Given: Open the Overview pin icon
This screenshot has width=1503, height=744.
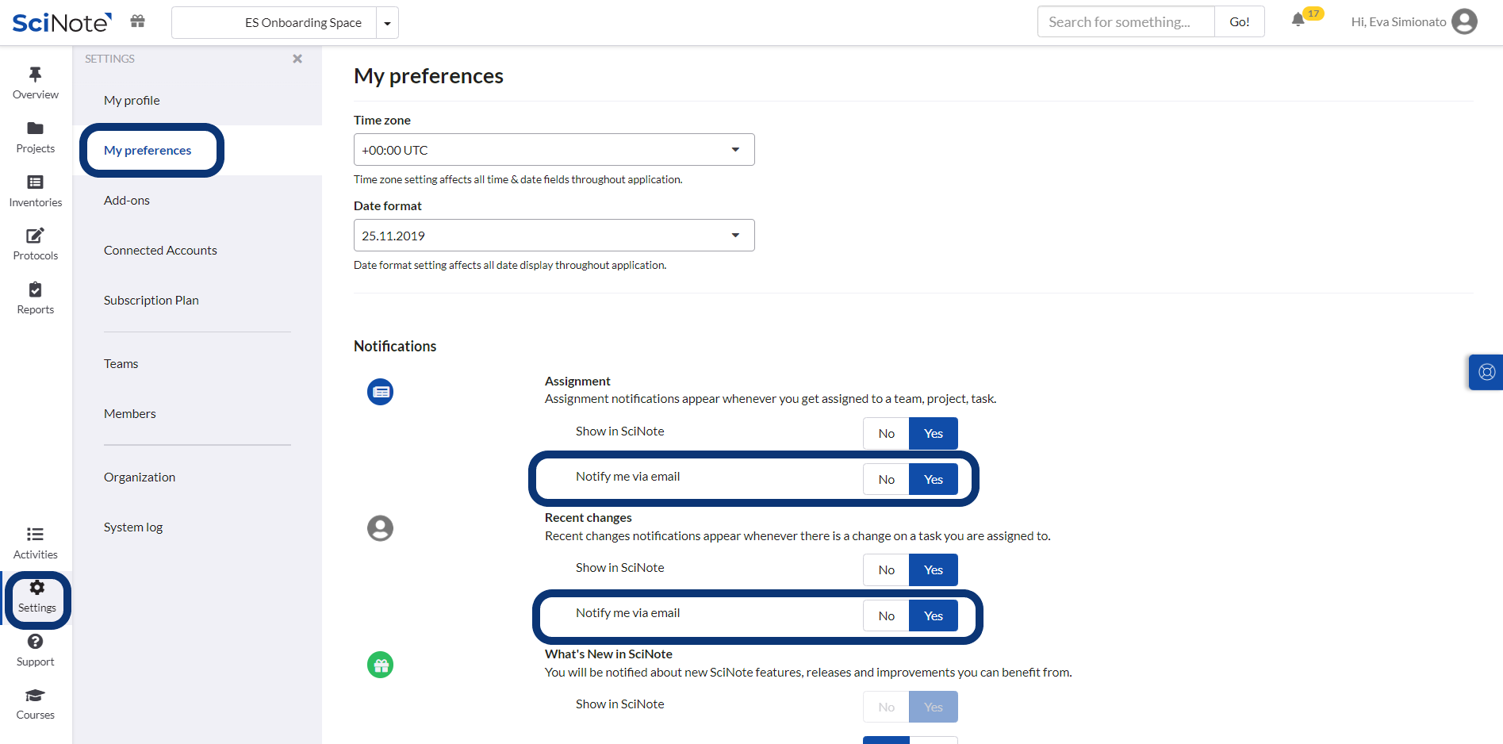Looking at the screenshot, I should 35,75.
